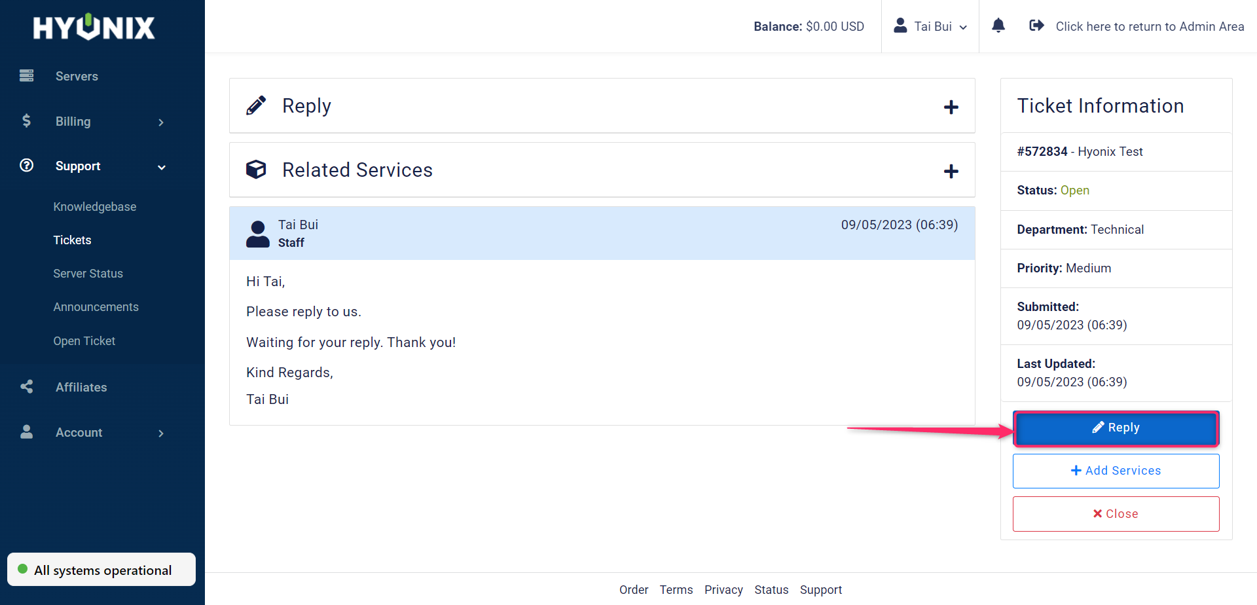1257x605 pixels.
Task: Click the Account person icon in sidebar
Action: (x=27, y=432)
